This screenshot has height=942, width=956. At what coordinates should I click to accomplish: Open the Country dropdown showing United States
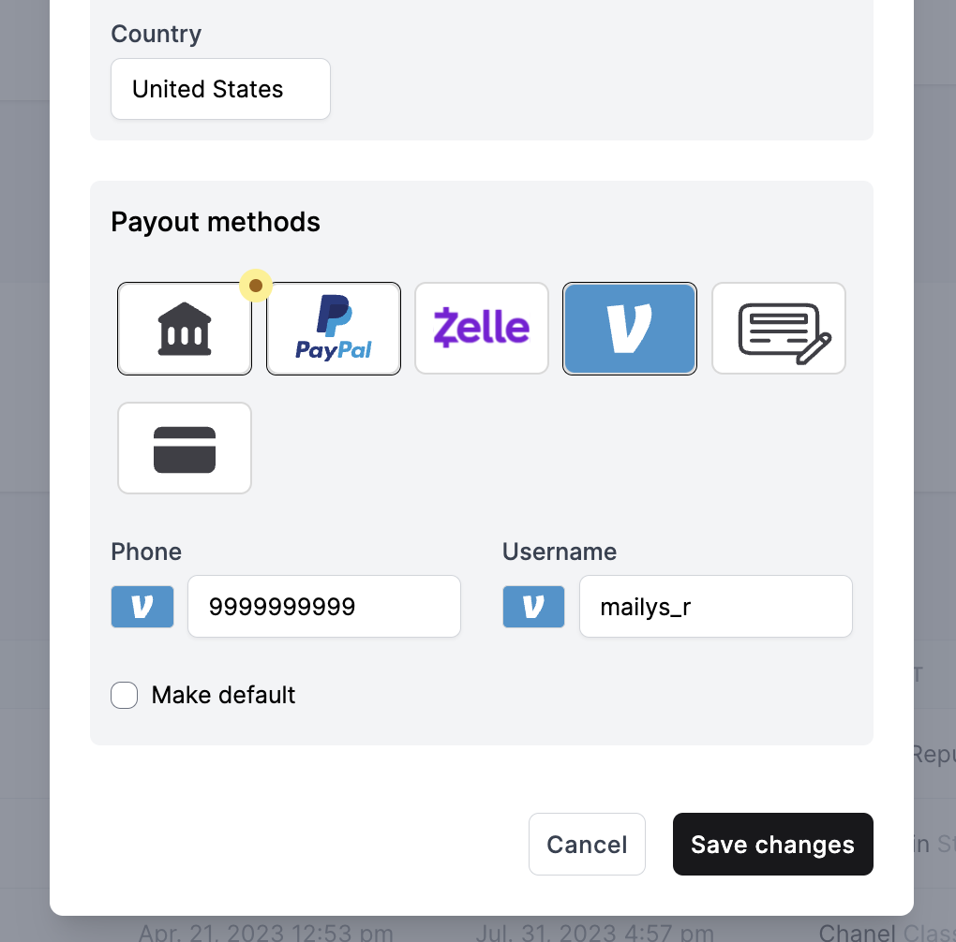pos(220,89)
